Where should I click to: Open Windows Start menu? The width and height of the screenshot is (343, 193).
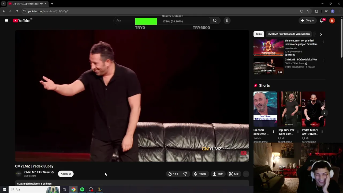[x=4, y=190]
